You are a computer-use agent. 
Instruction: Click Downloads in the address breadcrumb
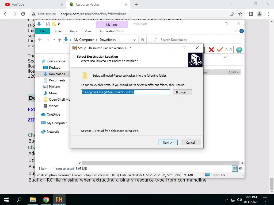point(108,40)
